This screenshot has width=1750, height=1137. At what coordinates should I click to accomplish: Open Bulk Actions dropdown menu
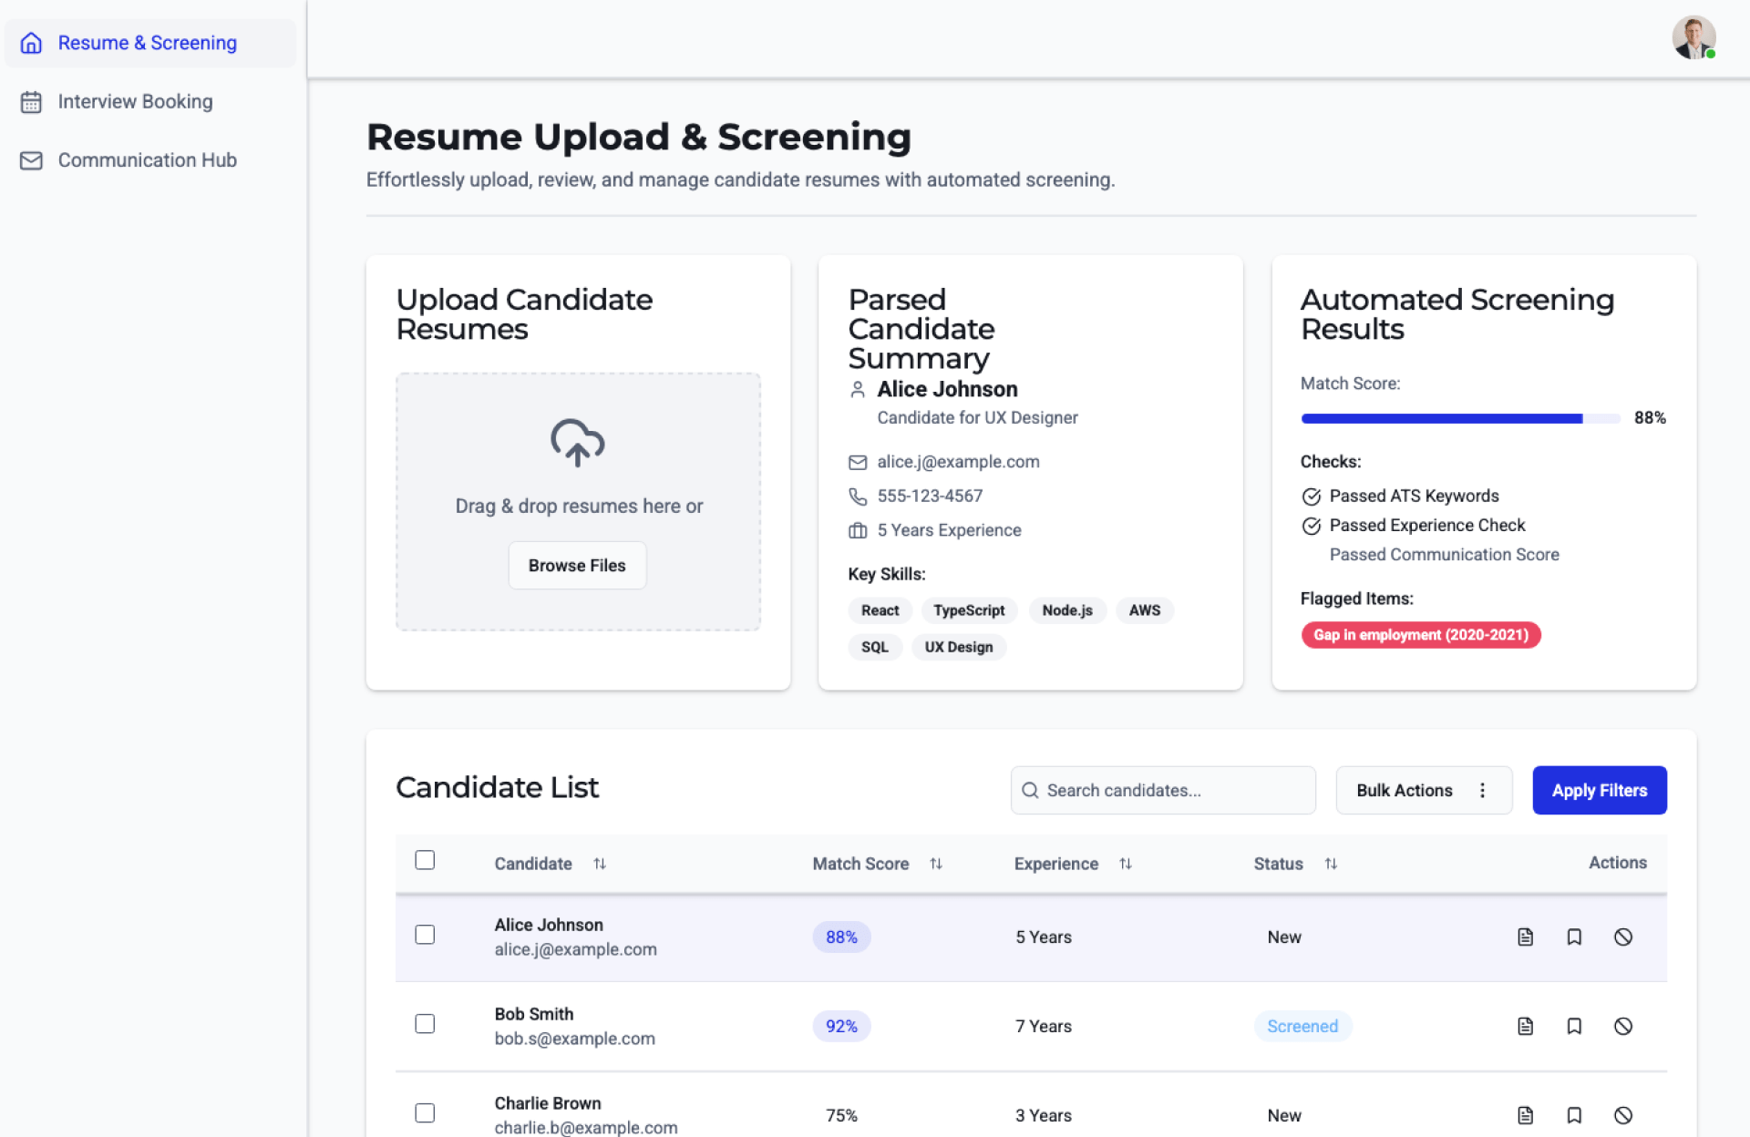1423,790
